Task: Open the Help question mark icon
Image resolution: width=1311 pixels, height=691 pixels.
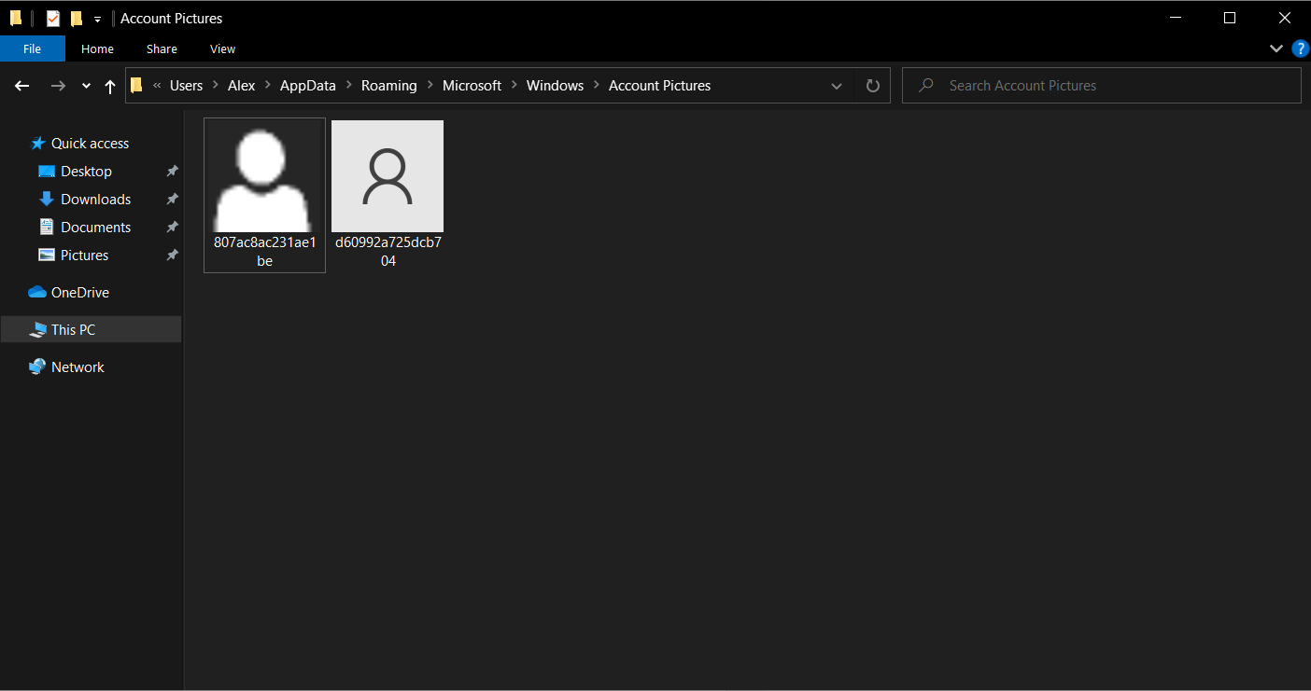Action: point(1301,48)
